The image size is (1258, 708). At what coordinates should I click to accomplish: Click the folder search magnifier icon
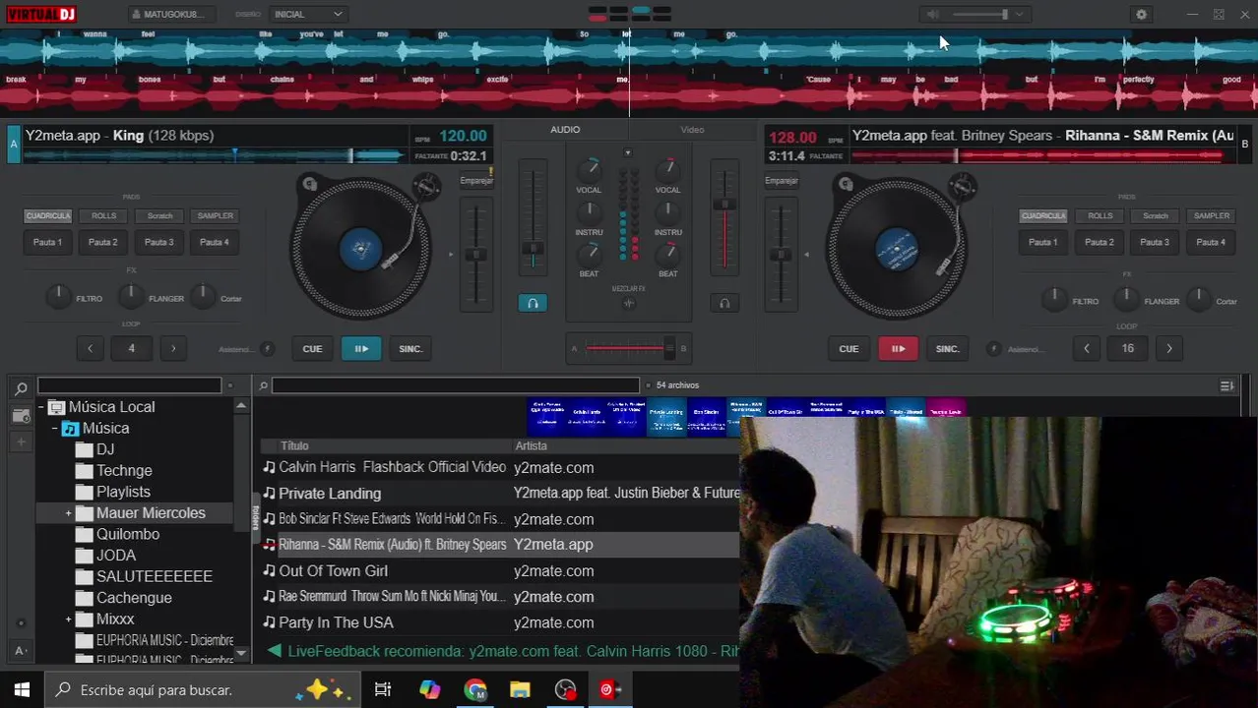[21, 387]
